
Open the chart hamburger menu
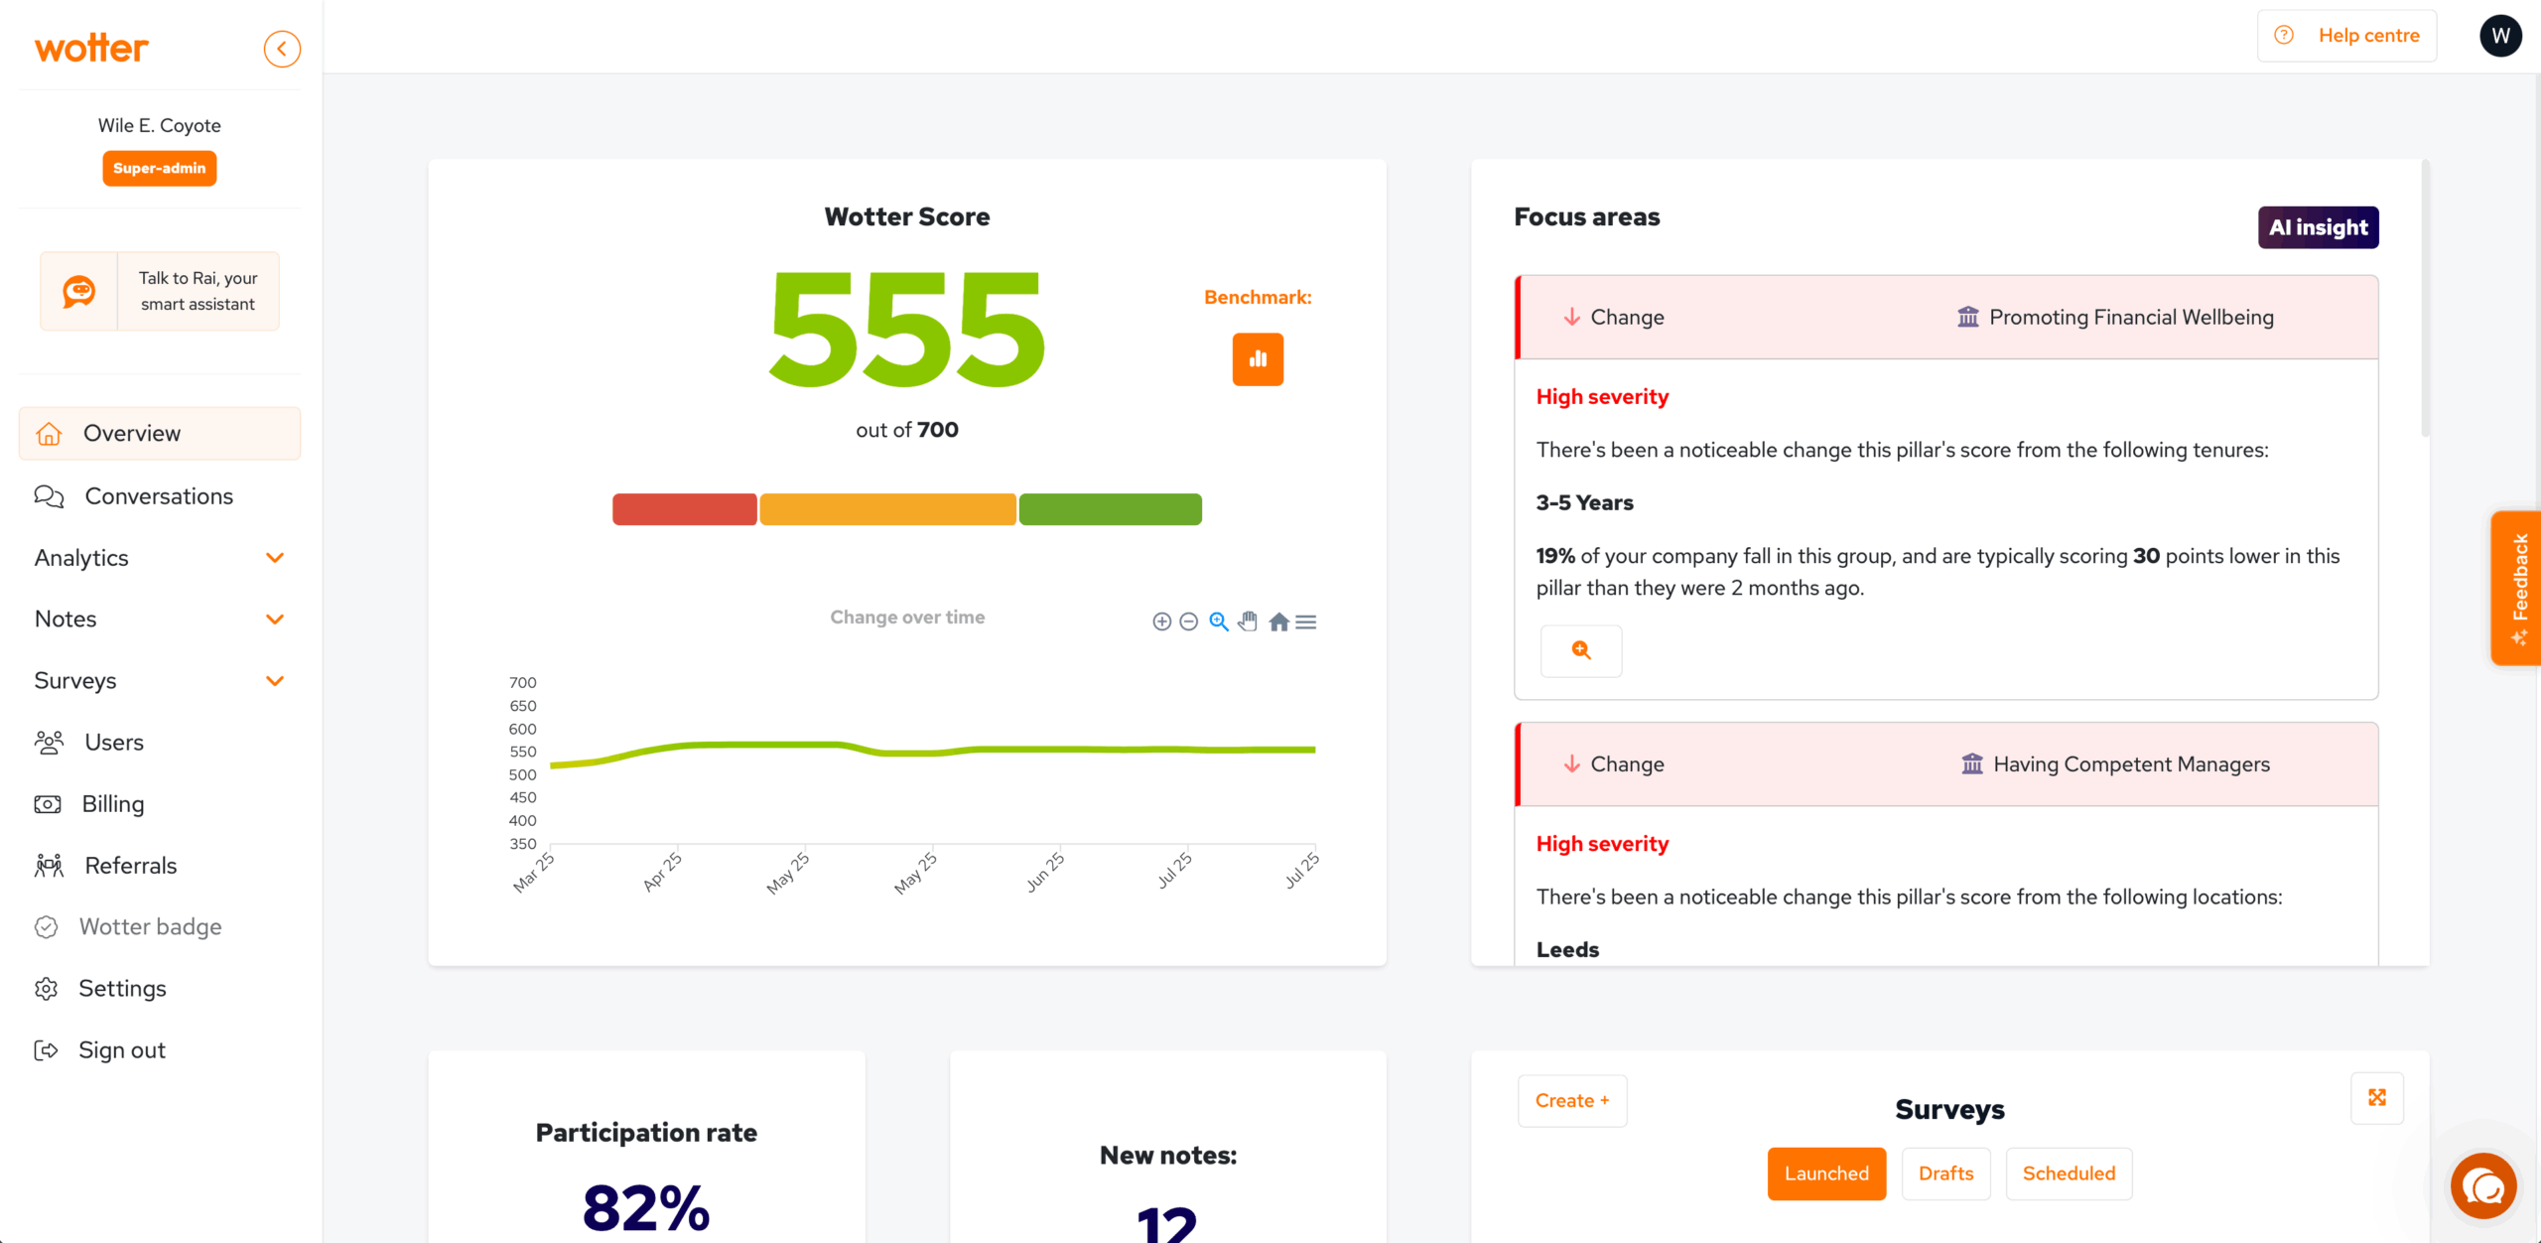coord(1306,621)
